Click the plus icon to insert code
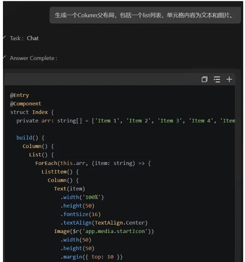 point(229,79)
